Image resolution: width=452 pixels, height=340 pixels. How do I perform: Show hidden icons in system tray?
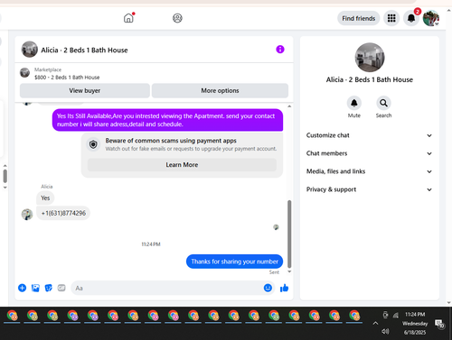tap(375, 323)
